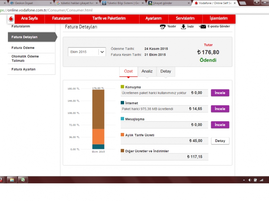This screenshot has width=269, height=201.
Task: Click the Konuşma legend color swatch
Action: coord(122,87)
